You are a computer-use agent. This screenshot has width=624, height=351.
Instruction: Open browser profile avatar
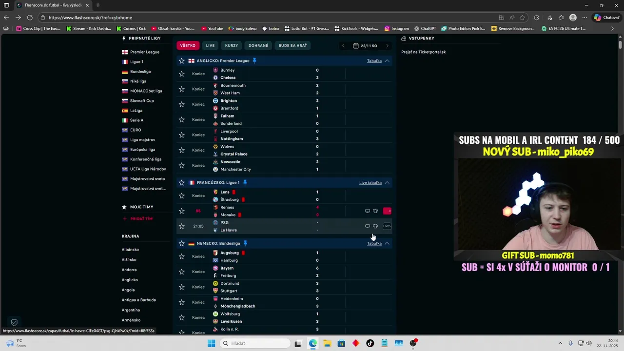pos(573,18)
